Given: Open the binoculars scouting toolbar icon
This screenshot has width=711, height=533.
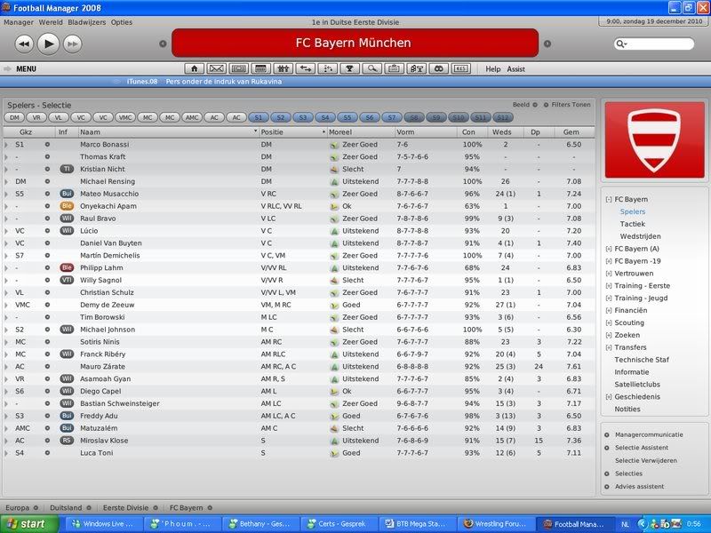Looking at the screenshot, I should (438, 69).
